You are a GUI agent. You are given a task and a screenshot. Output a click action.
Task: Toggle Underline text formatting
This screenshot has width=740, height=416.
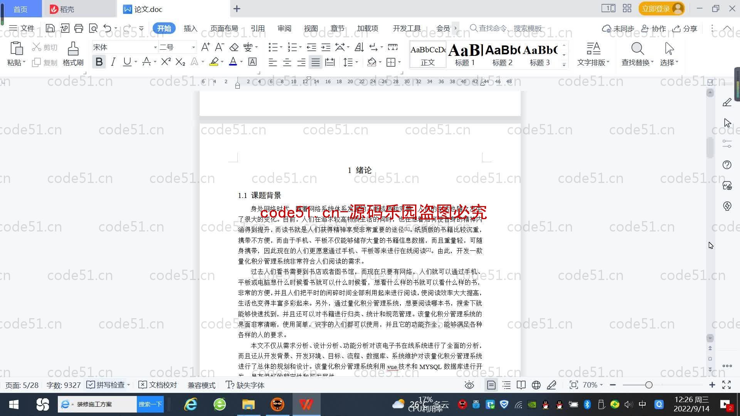click(x=127, y=62)
